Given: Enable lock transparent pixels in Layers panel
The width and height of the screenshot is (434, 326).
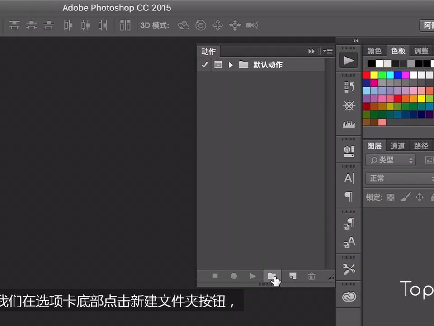Looking at the screenshot, I should [x=391, y=197].
